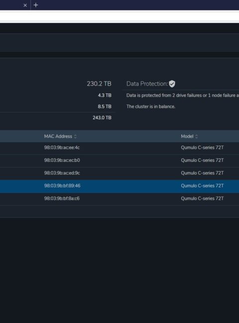Select row with MAC 98:03:9b:ac:ed:9c

(119, 173)
